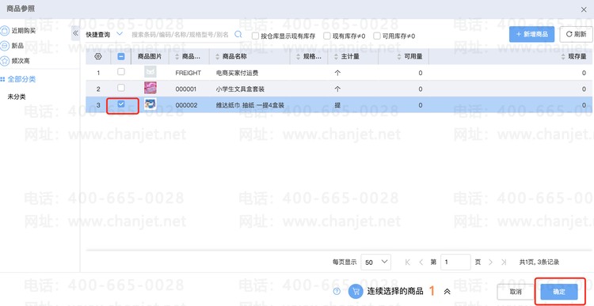The image size is (594, 306).
Task: Open the column settings gear icon
Action: pyautogui.click(x=98, y=56)
